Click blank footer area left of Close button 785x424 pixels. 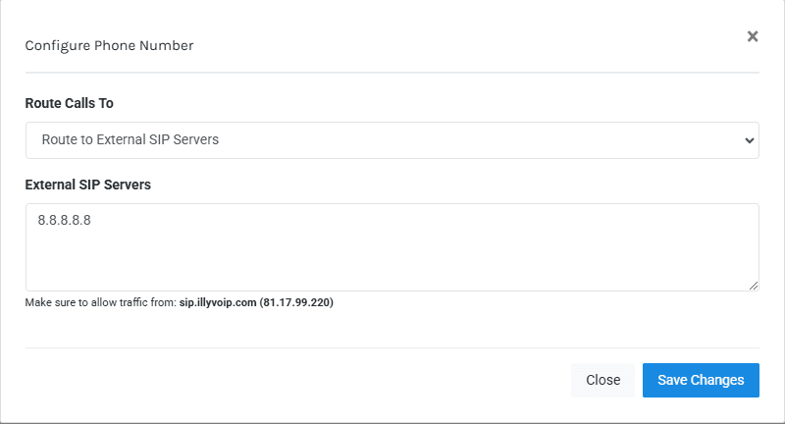[294, 380]
